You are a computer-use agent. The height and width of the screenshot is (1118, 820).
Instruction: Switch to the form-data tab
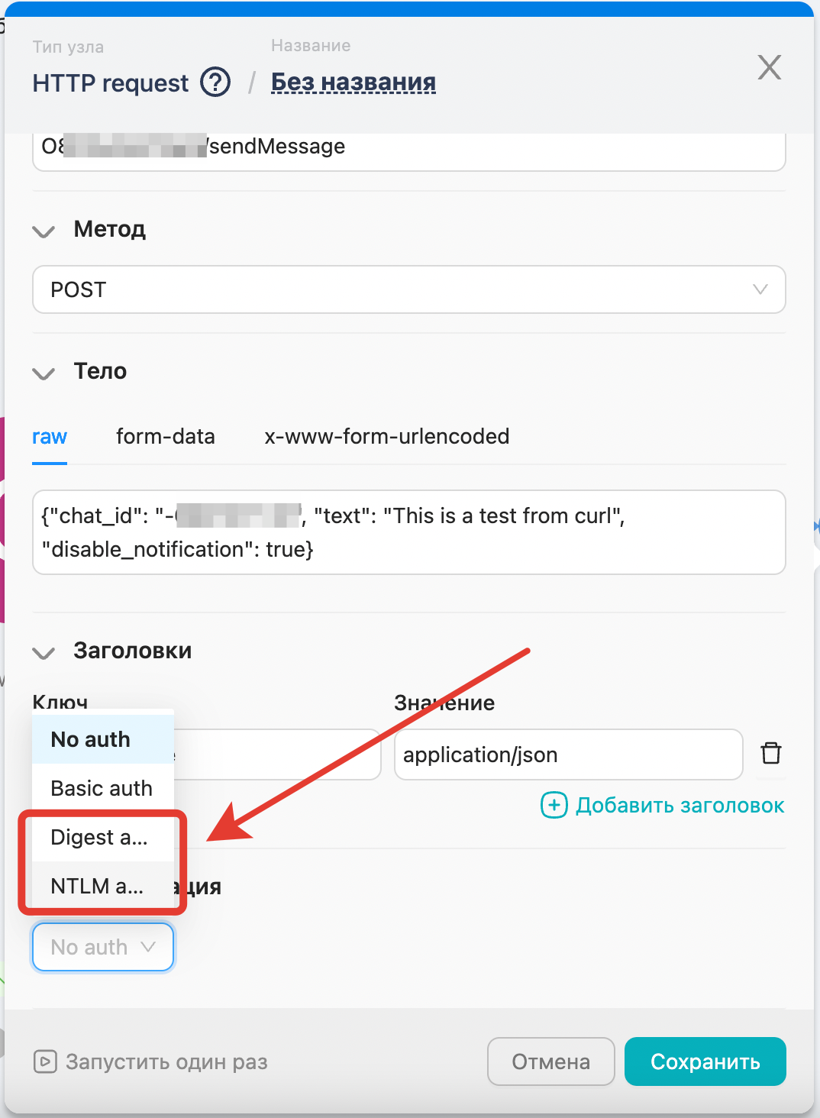[x=165, y=437]
